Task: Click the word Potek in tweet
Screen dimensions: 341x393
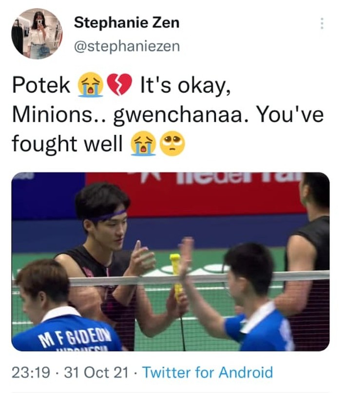Action: click(x=41, y=85)
